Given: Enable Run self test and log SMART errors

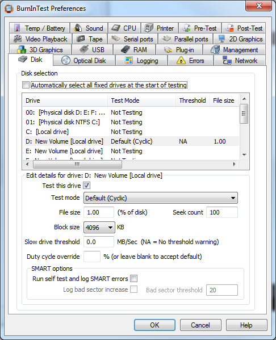Looking at the screenshot, I should coord(133,279).
